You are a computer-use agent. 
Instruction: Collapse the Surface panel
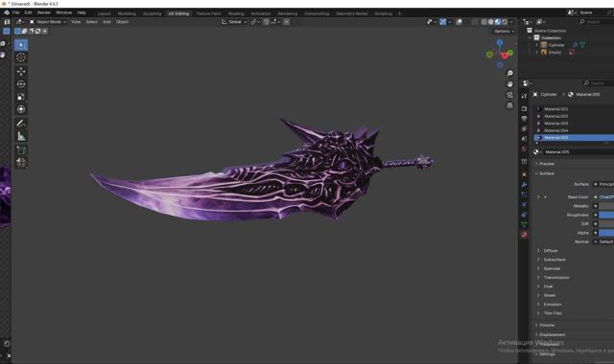(x=547, y=173)
